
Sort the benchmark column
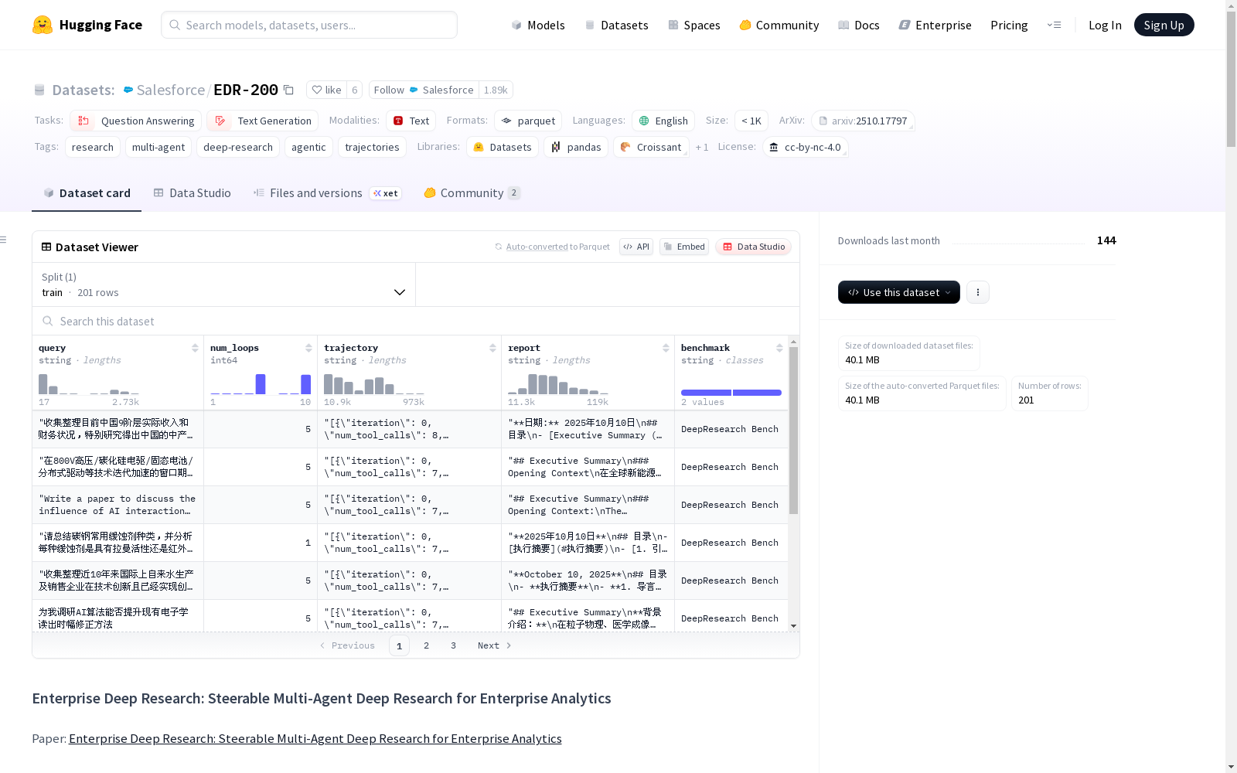click(779, 348)
